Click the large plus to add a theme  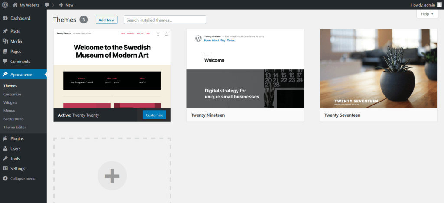(112, 176)
